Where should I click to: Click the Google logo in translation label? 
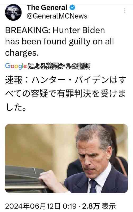(x=16, y=66)
